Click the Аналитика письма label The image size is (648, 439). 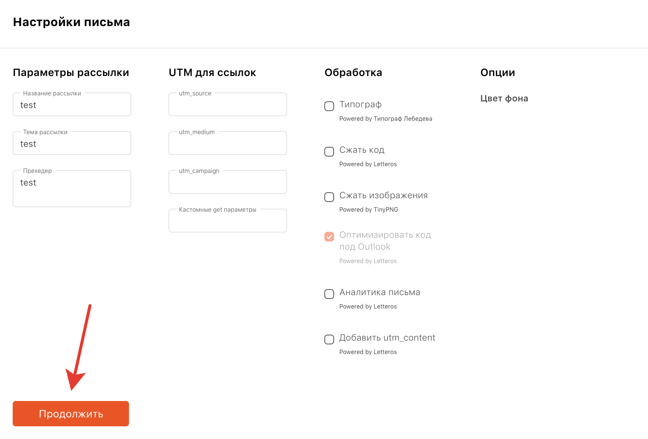(380, 292)
